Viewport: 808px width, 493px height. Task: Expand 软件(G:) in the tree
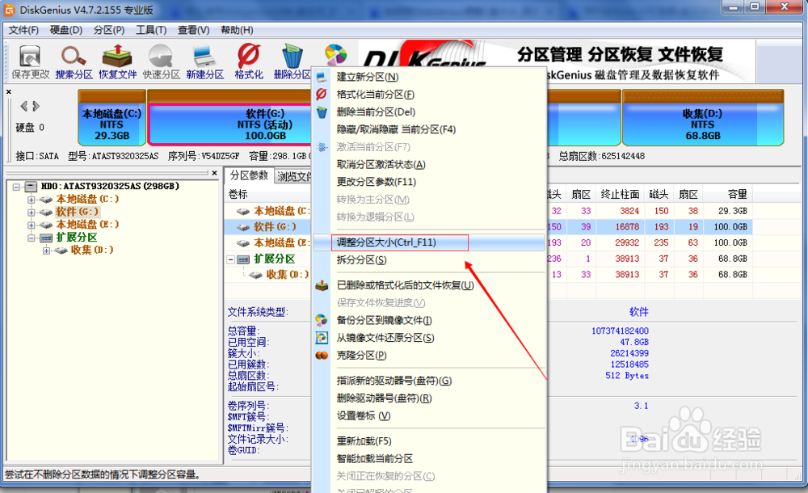point(32,213)
